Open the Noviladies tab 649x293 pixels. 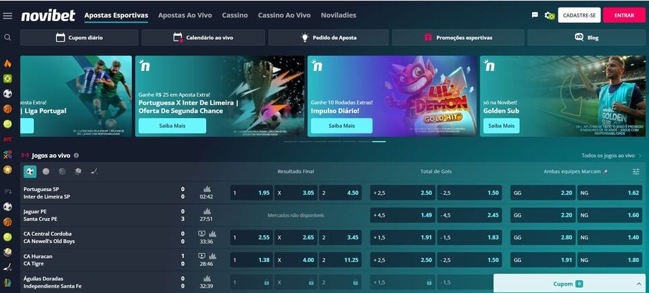[338, 16]
